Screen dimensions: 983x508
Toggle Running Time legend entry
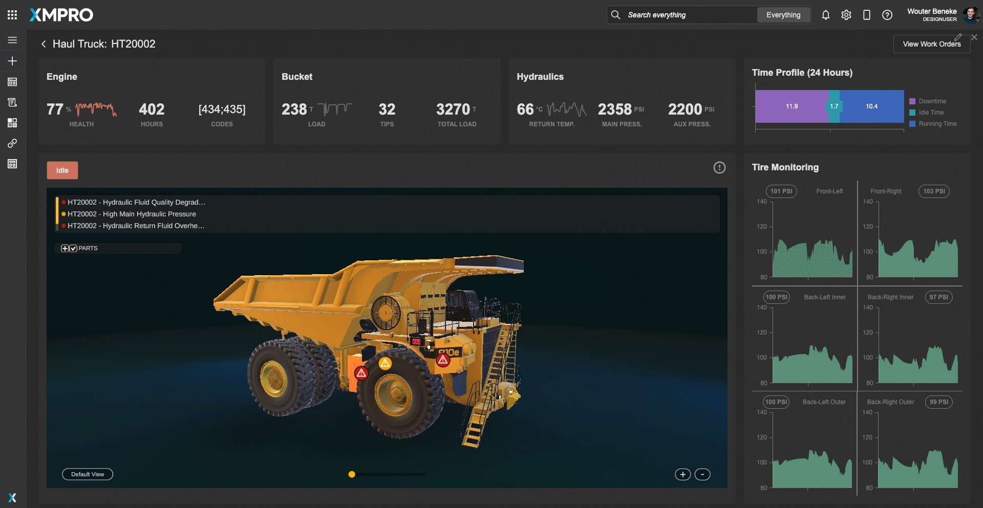coord(937,124)
